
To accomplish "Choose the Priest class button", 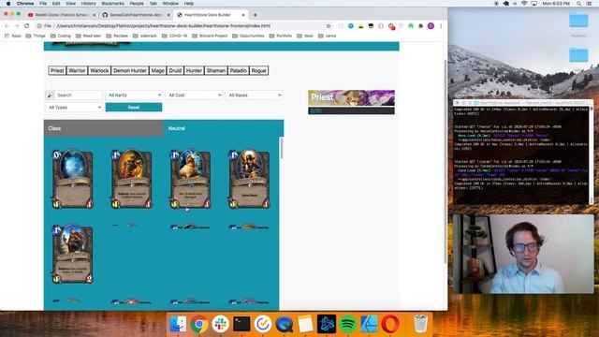I will pos(57,71).
